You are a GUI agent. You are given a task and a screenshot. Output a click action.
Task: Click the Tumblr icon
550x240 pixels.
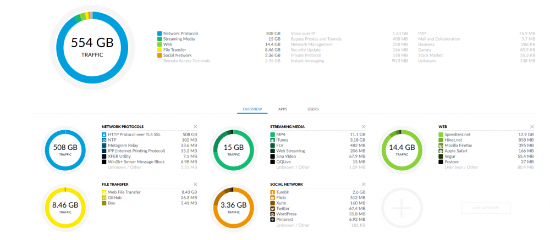coord(272,192)
